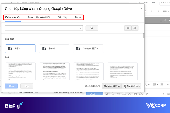Pick the second document thumbnail under Tệp
170x113 pixels.
[54, 71]
